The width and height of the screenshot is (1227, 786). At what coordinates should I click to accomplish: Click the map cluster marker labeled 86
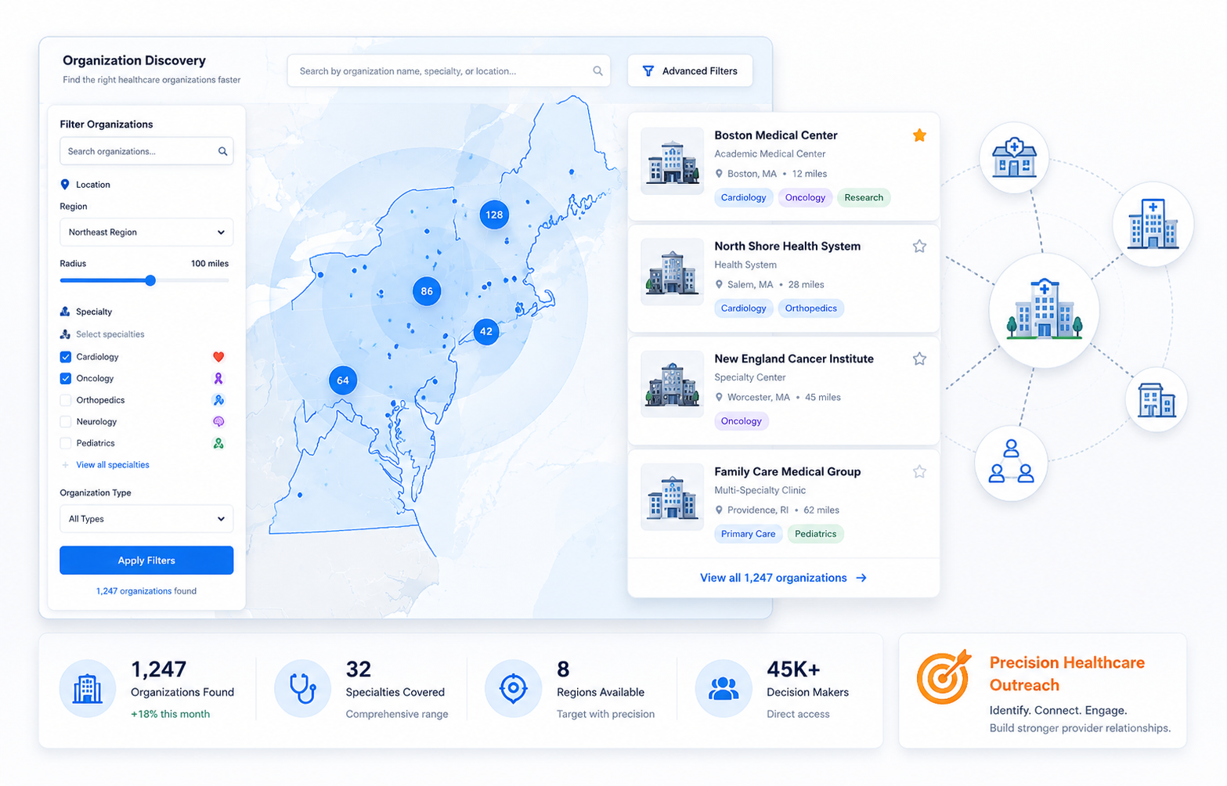[x=427, y=291]
